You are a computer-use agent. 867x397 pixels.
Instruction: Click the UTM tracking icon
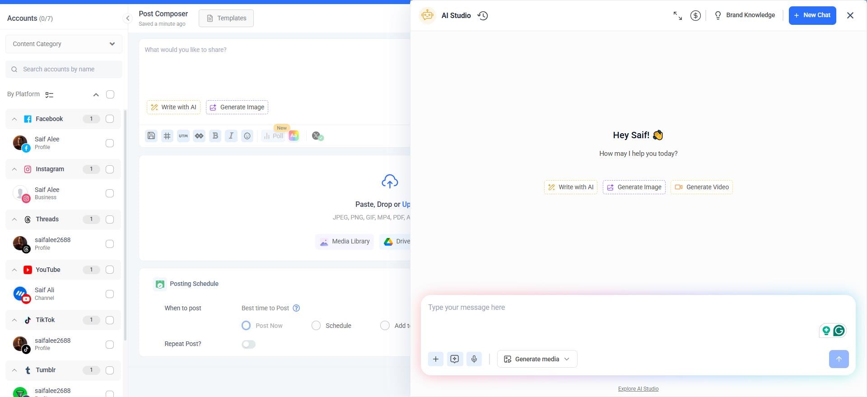click(183, 136)
